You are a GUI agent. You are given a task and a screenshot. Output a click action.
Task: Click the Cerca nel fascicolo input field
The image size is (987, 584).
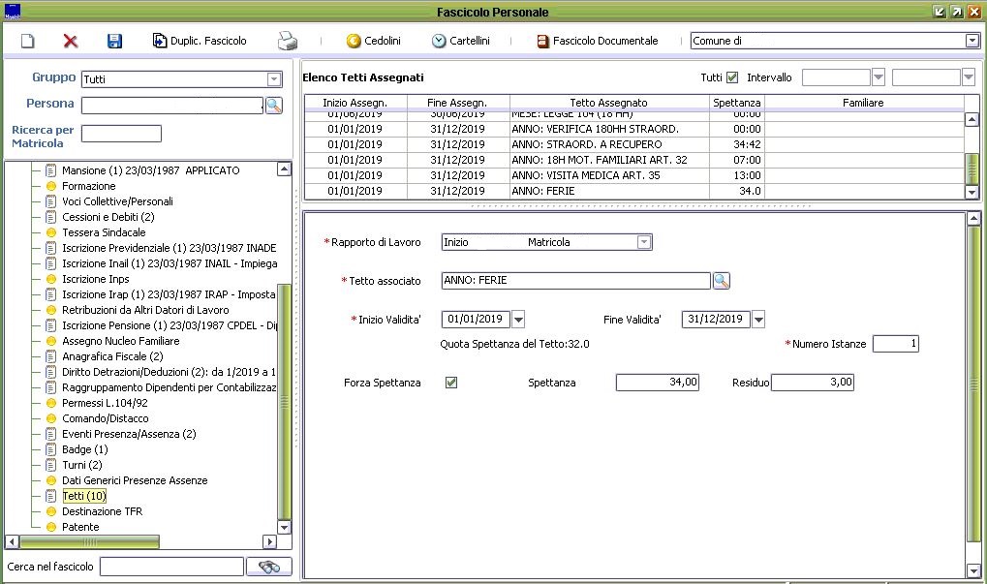coord(170,567)
